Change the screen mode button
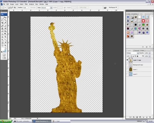This screenshot has width=154, height=123. [4, 58]
